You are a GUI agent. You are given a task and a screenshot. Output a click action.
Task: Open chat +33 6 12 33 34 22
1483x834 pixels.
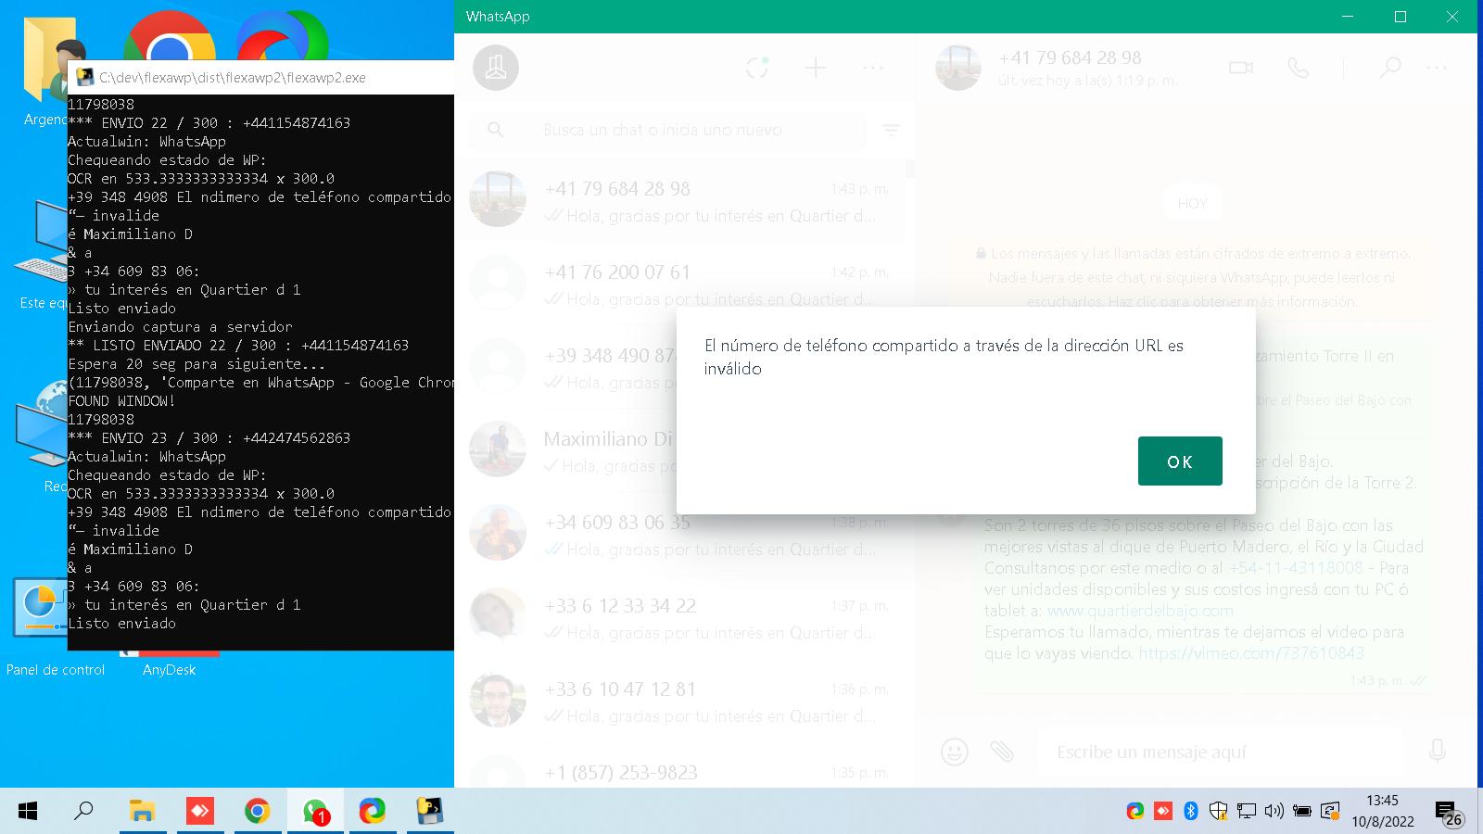[678, 618]
